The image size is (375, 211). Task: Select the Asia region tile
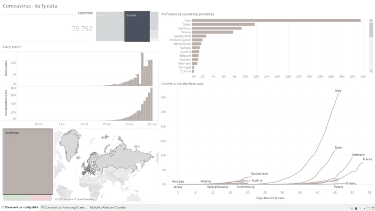[x=110, y=26]
